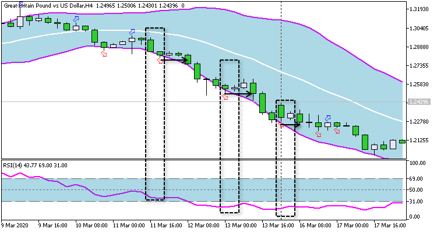
Task: Click the chart title Great Britain Pound vs US Dollar,H4
Action: (48, 6)
